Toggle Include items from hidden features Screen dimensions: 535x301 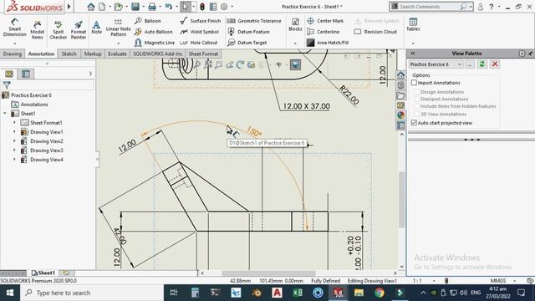[416, 106]
